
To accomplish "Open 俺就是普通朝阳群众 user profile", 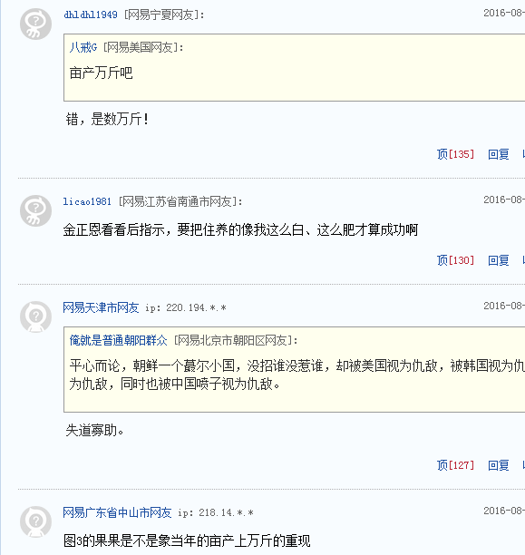I will tap(118, 340).
